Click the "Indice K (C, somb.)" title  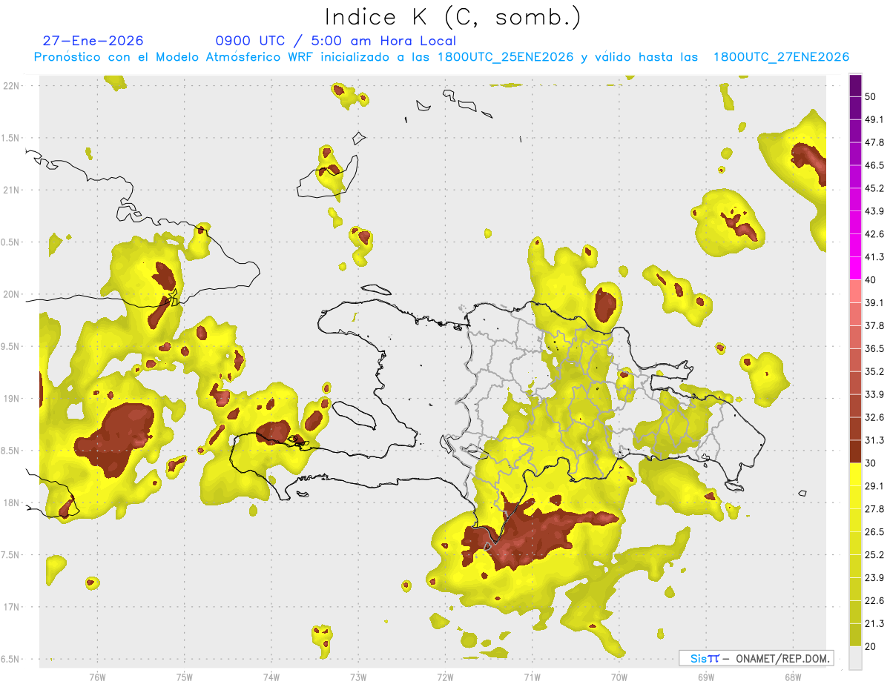click(453, 17)
